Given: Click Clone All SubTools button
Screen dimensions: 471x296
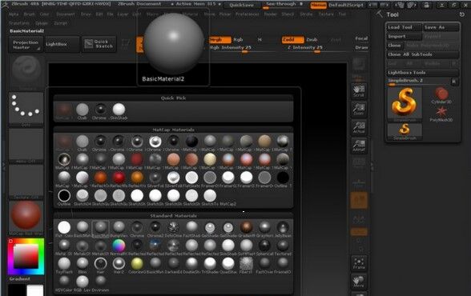Looking at the screenshot, I should point(423,54).
